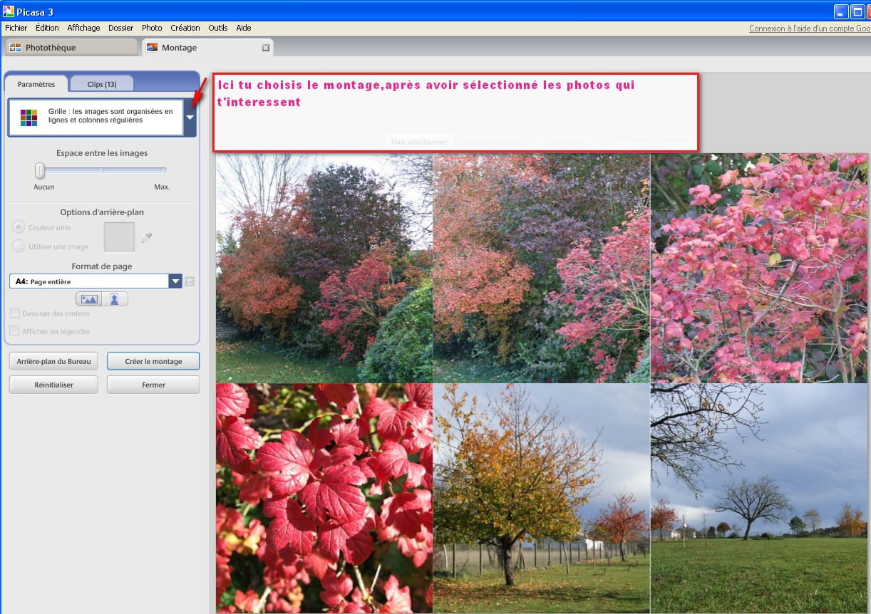This screenshot has height=614, width=871.
Task: Open the Édition menu
Action: coord(47,28)
